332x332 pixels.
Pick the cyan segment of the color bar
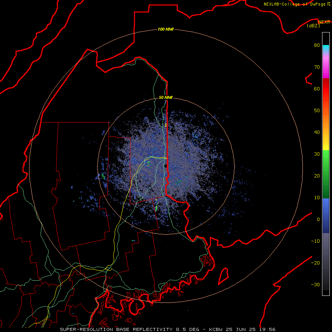pyautogui.click(x=326, y=49)
